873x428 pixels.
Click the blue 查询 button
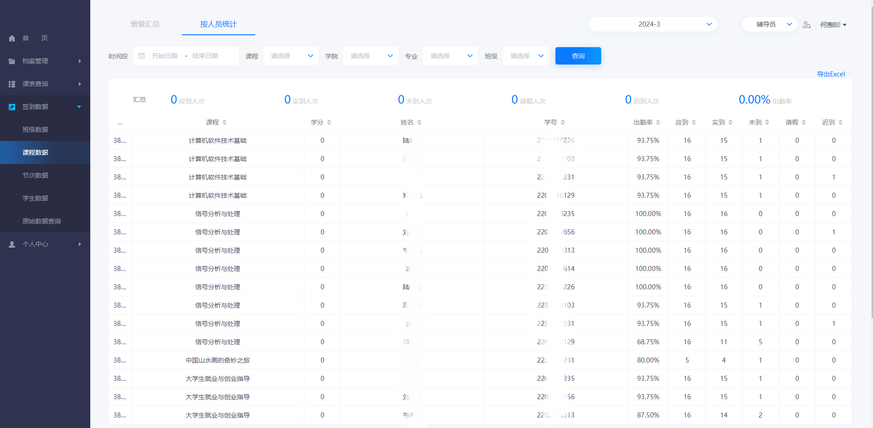(578, 56)
